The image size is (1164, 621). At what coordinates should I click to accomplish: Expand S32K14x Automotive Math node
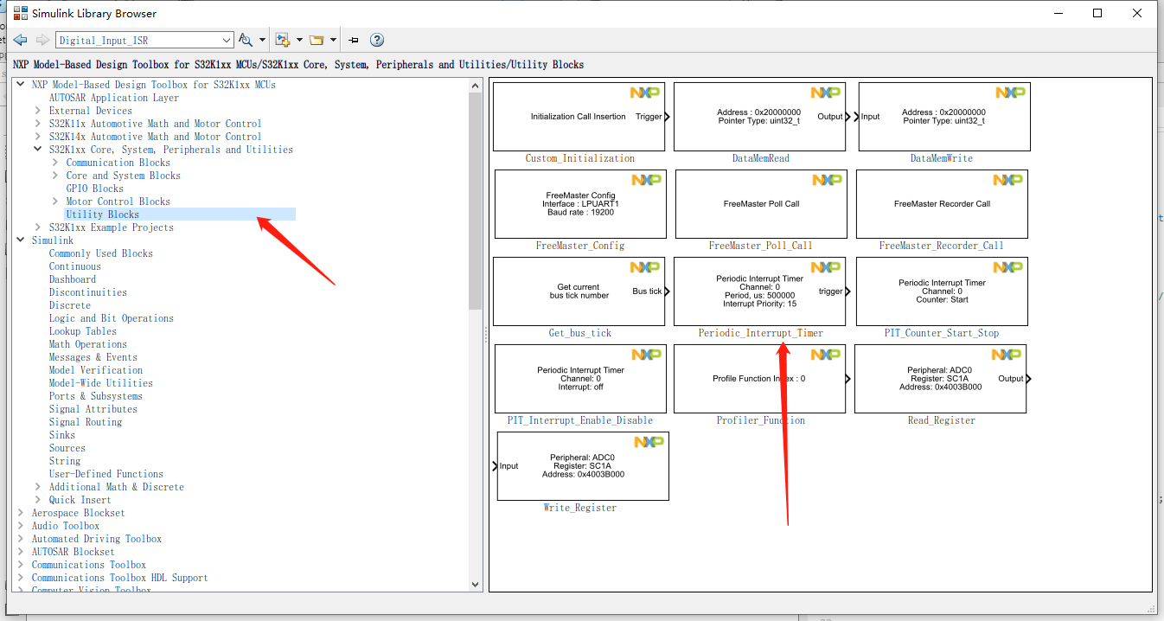pos(38,137)
